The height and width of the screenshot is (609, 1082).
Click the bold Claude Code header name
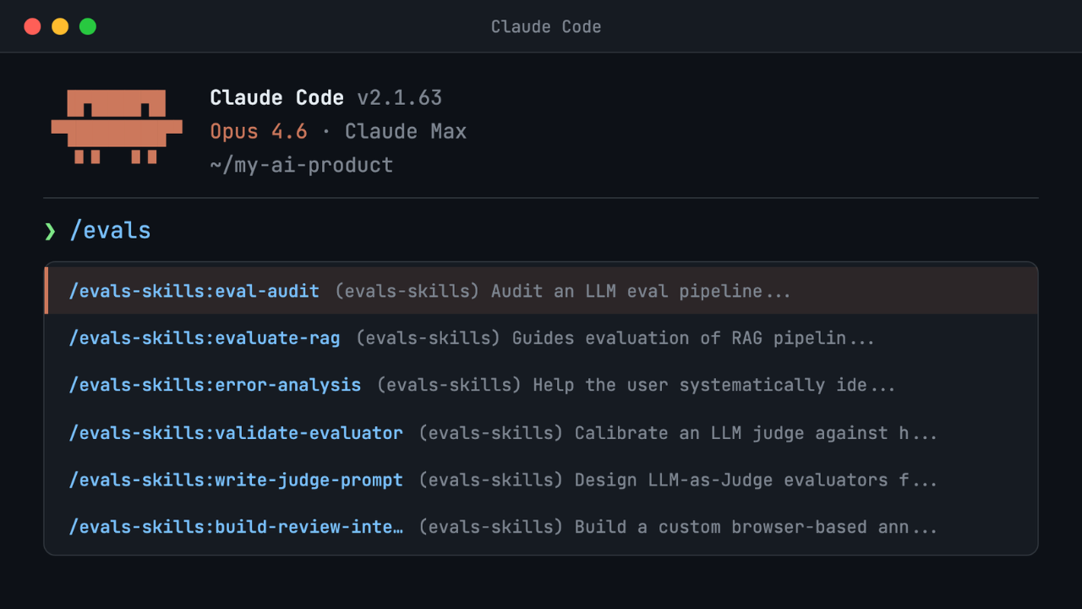[276, 98]
